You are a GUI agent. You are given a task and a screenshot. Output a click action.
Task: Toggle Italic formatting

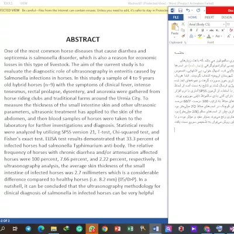tap(197, 30)
